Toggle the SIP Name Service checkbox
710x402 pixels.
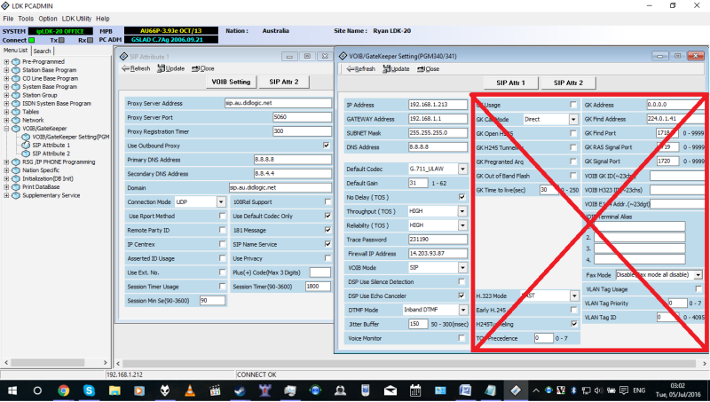pos(327,243)
